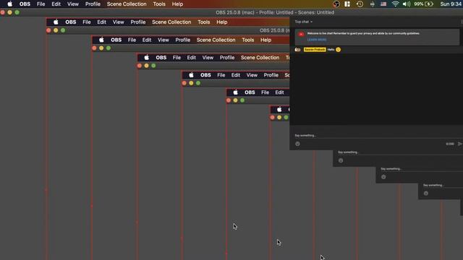This screenshot has width=463, height=260.
Task: Open the View menu in the top menu bar
Action: tap(72, 4)
